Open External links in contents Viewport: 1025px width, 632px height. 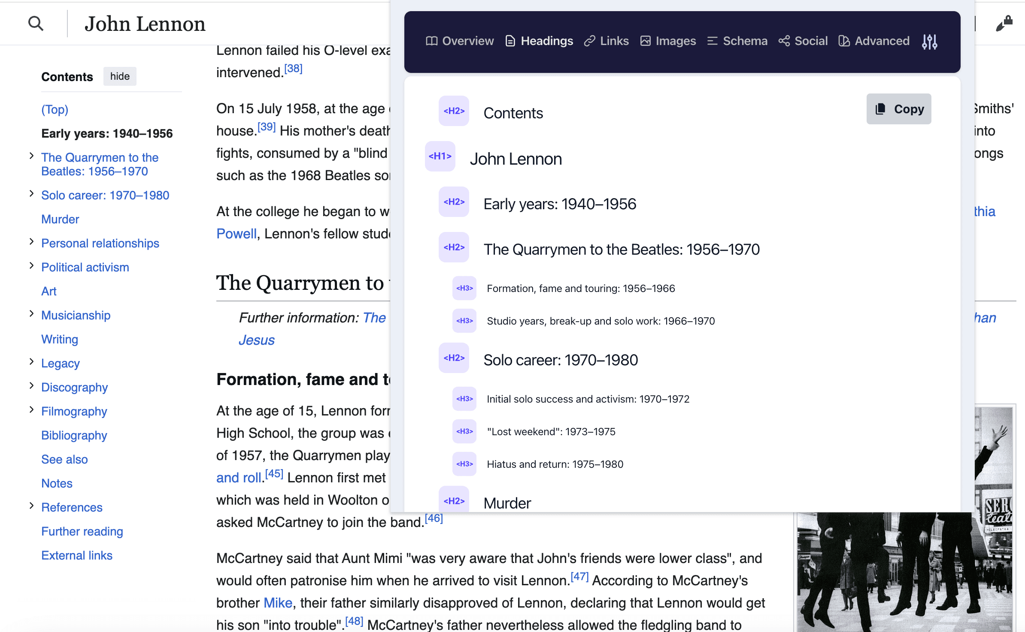pyautogui.click(x=77, y=555)
